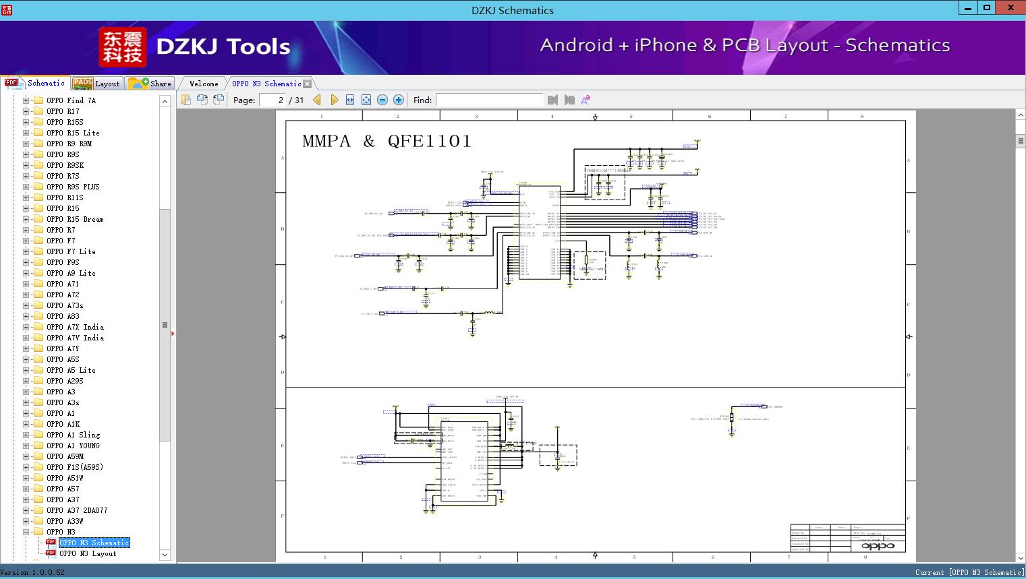Screen dimensions: 1026x579
Task: Select OPPO A1 Sling tree item
Action: point(73,435)
